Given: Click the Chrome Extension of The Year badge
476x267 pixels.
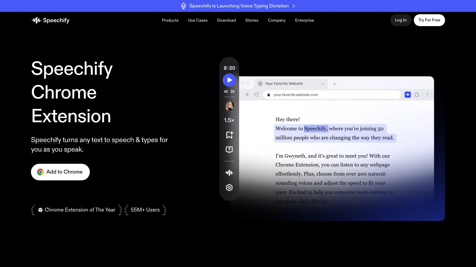Looking at the screenshot, I should click(76, 210).
